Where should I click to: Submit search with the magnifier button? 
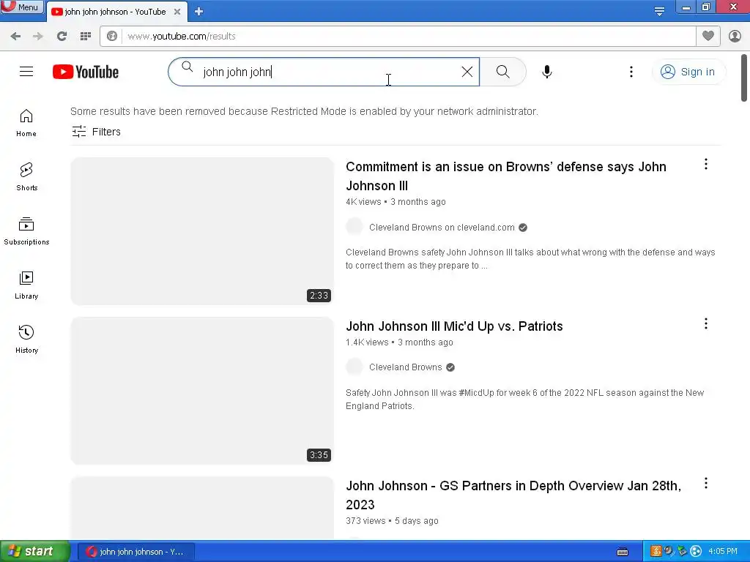click(502, 72)
